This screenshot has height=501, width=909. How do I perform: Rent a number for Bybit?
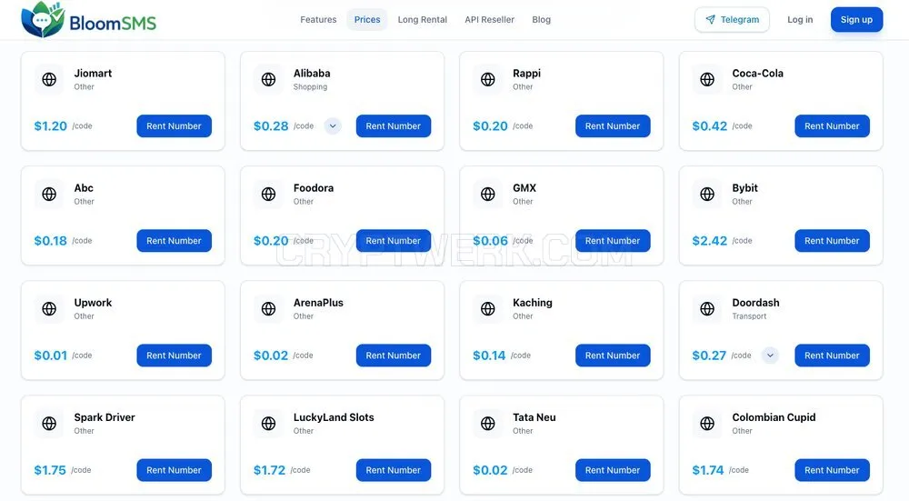click(832, 241)
